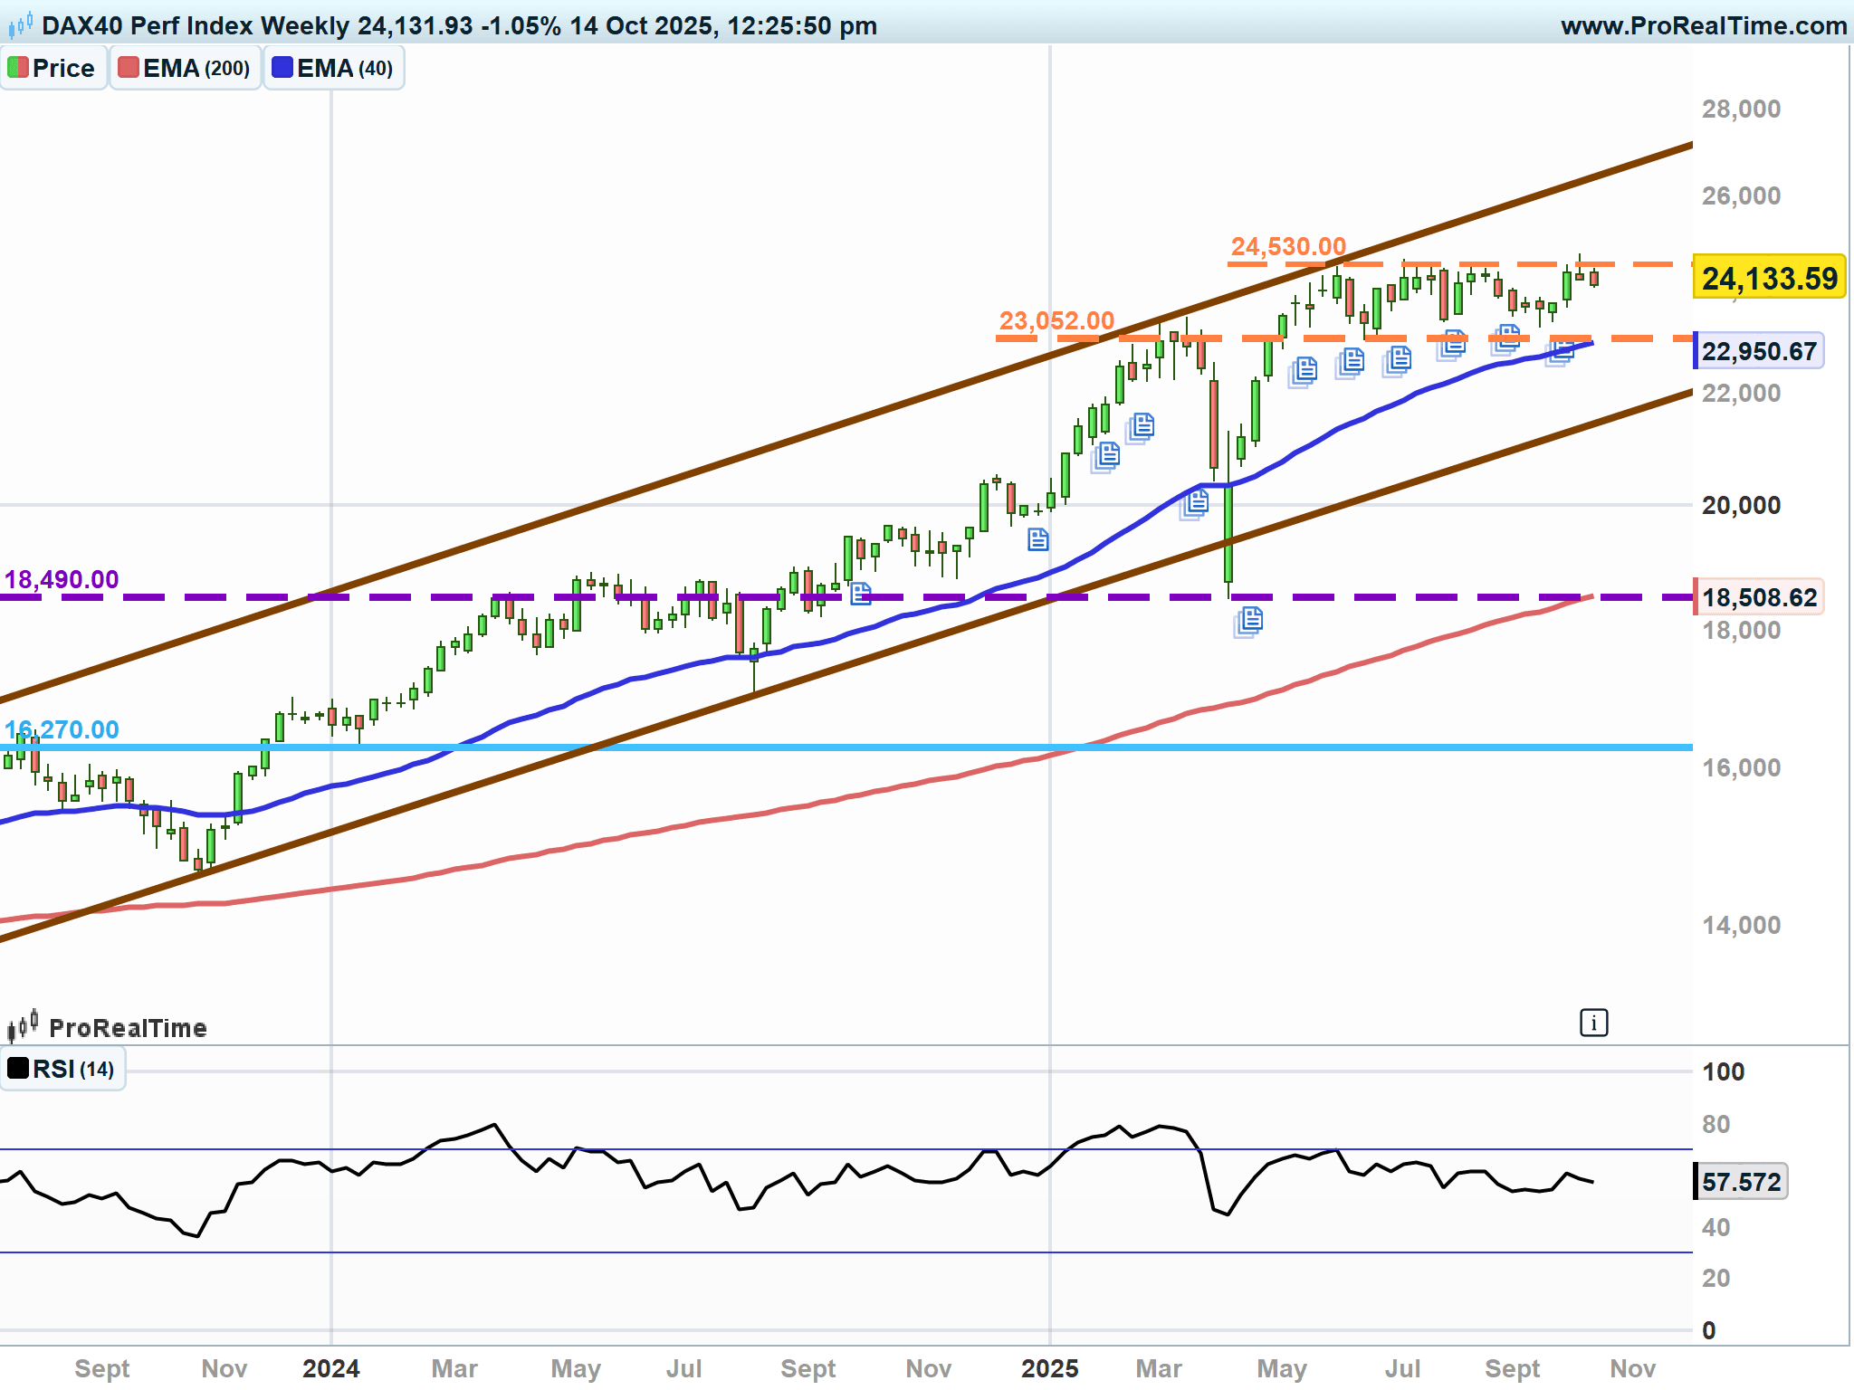The image size is (1854, 1390).
Task: Click the ProRealTime candlestick logo at chart bottom
Action: [23, 1026]
